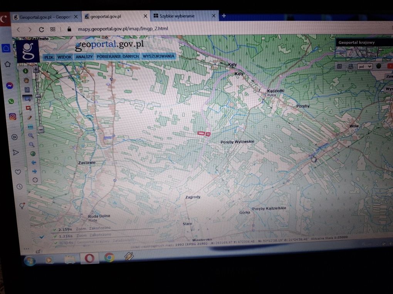Open WhatsApp in Opera sidebar
The image size is (393, 294).
pos(11,101)
